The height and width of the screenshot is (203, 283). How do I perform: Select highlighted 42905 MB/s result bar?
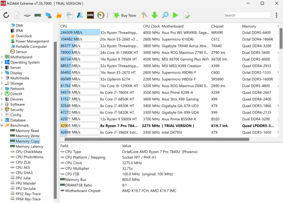[80, 126]
